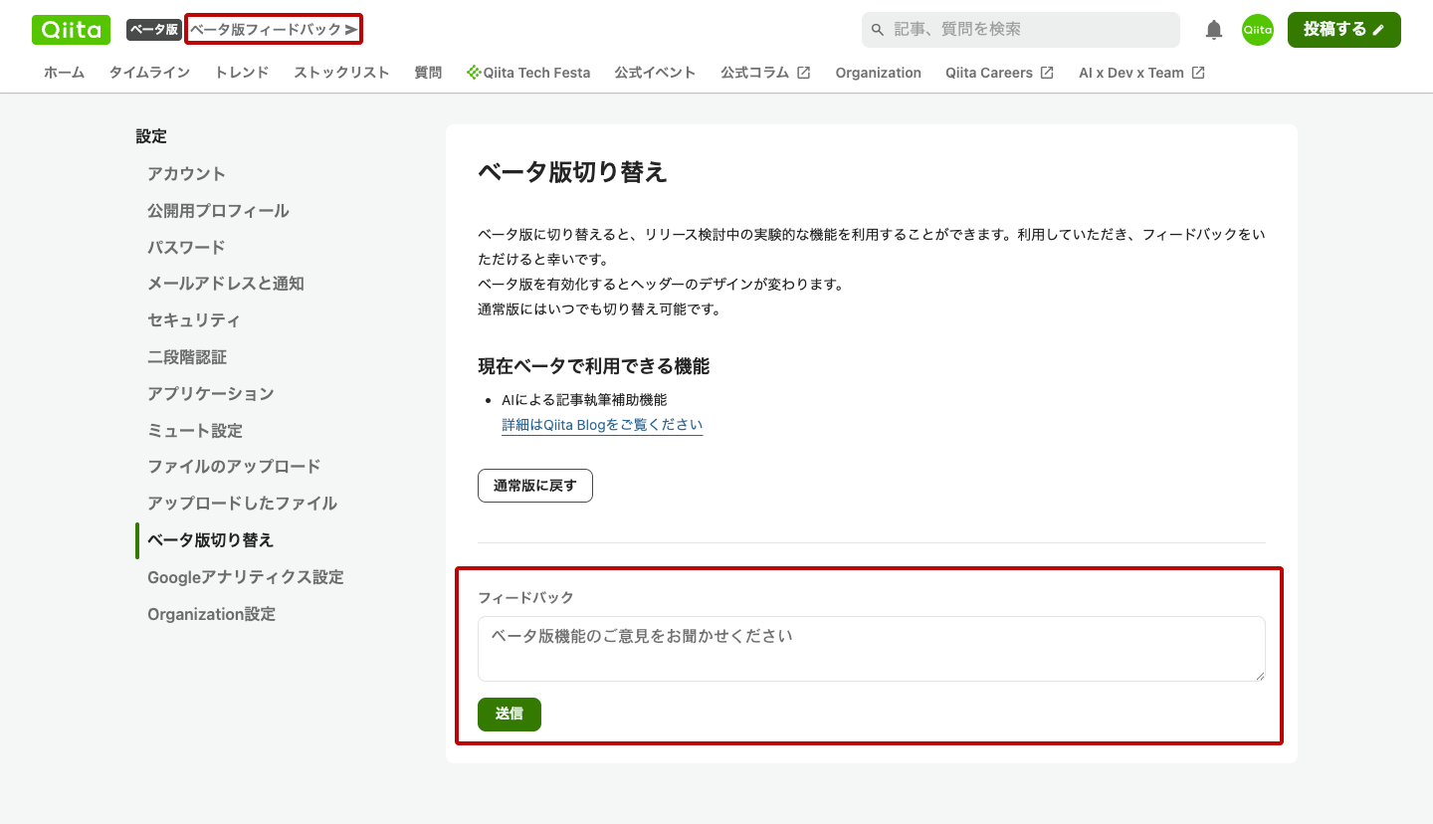This screenshot has width=1433, height=824.
Task: Click external-link icon beside AI x Dev x Team
Action: point(1198,73)
